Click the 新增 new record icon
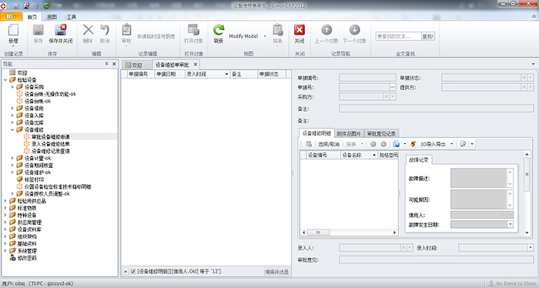Image resolution: width=539 pixels, height=288 pixels. [13, 30]
